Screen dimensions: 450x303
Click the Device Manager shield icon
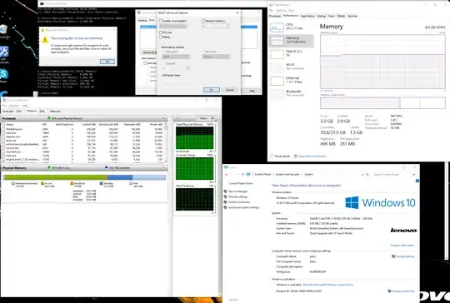[226, 191]
